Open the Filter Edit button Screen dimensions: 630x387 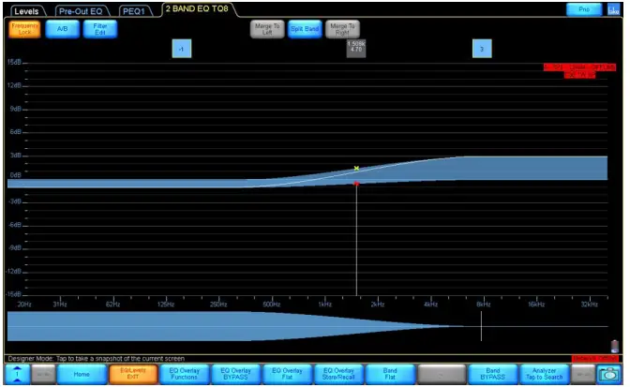pos(100,29)
